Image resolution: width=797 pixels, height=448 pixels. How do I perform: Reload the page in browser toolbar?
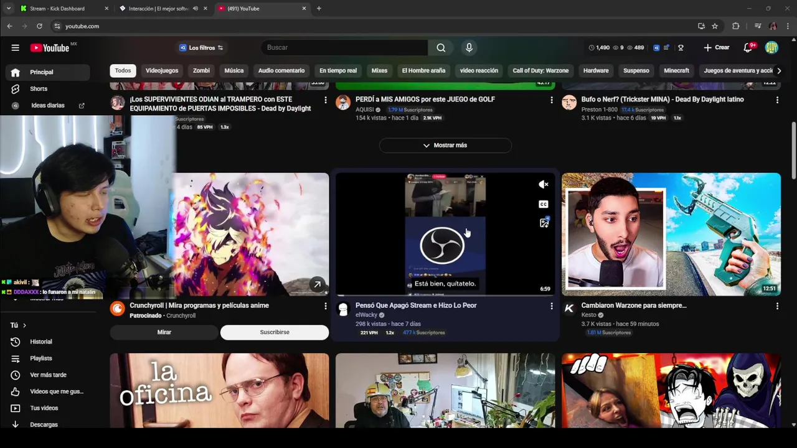[39, 26]
